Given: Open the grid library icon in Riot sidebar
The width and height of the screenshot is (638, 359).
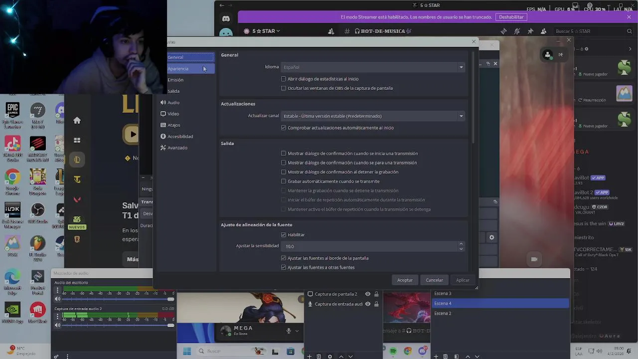Looking at the screenshot, I should point(77,140).
